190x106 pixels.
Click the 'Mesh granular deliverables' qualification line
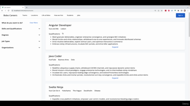tap(89, 37)
